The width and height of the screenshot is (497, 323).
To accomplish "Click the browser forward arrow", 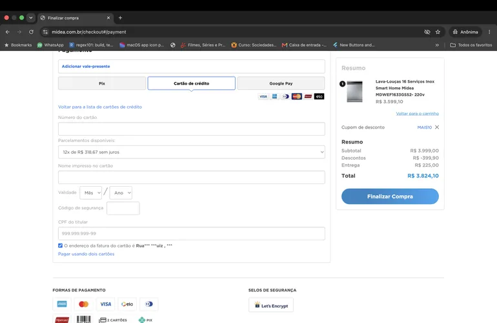I will (x=19, y=32).
